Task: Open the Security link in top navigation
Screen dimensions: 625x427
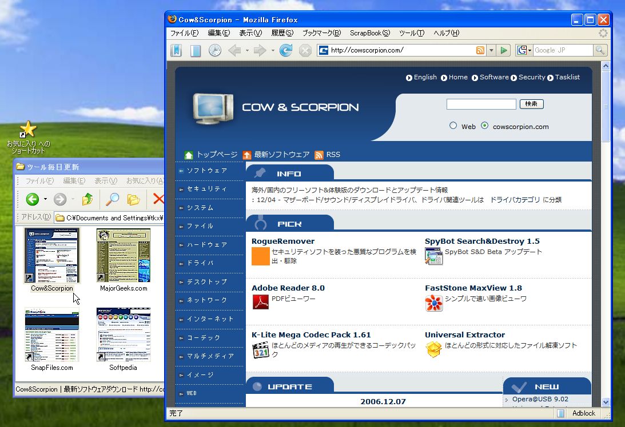Action: 532,77
